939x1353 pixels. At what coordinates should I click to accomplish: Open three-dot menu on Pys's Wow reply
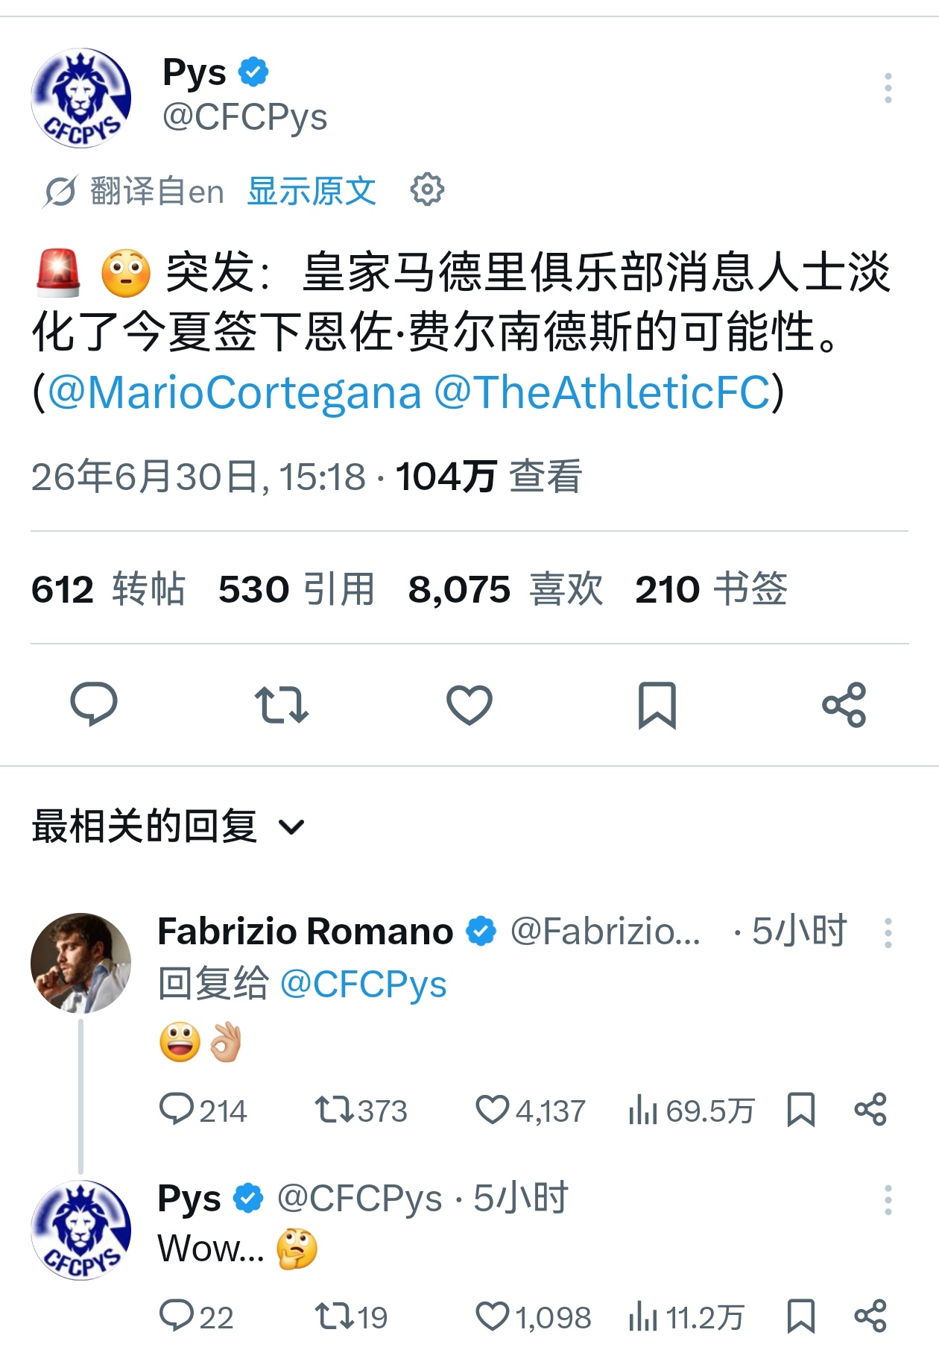888,1200
